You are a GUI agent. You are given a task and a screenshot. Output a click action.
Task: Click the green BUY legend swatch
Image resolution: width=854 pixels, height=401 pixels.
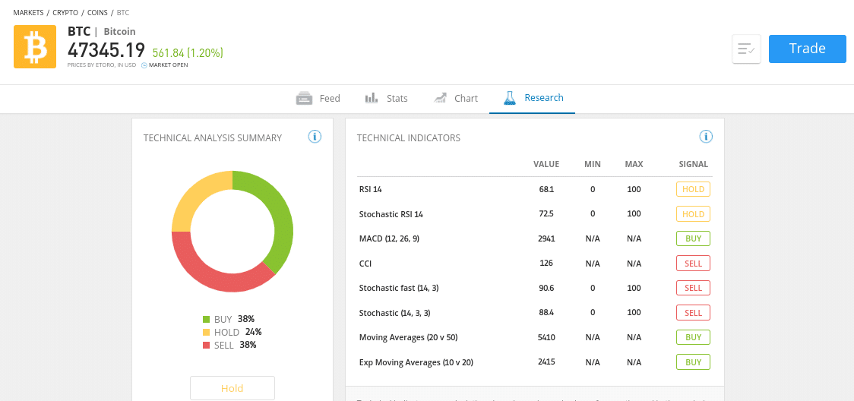206,320
